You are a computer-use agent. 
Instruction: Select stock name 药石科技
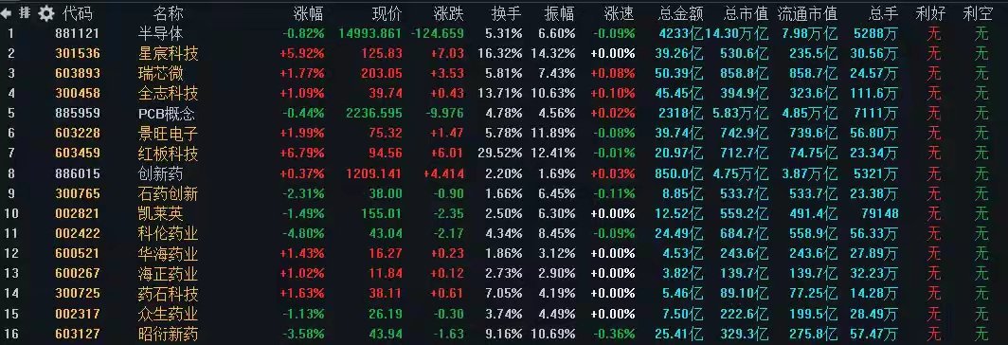pyautogui.click(x=168, y=294)
